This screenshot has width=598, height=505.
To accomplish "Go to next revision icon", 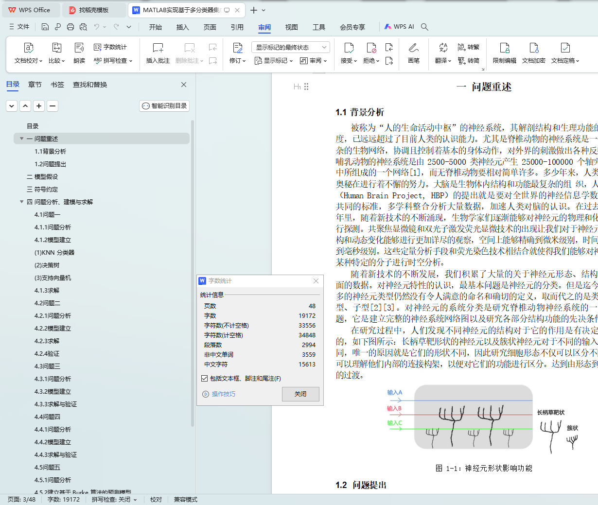I will 389,61.
